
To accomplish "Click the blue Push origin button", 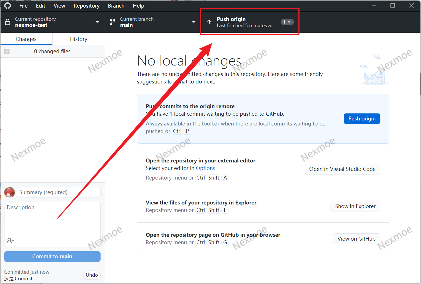I will (362, 119).
